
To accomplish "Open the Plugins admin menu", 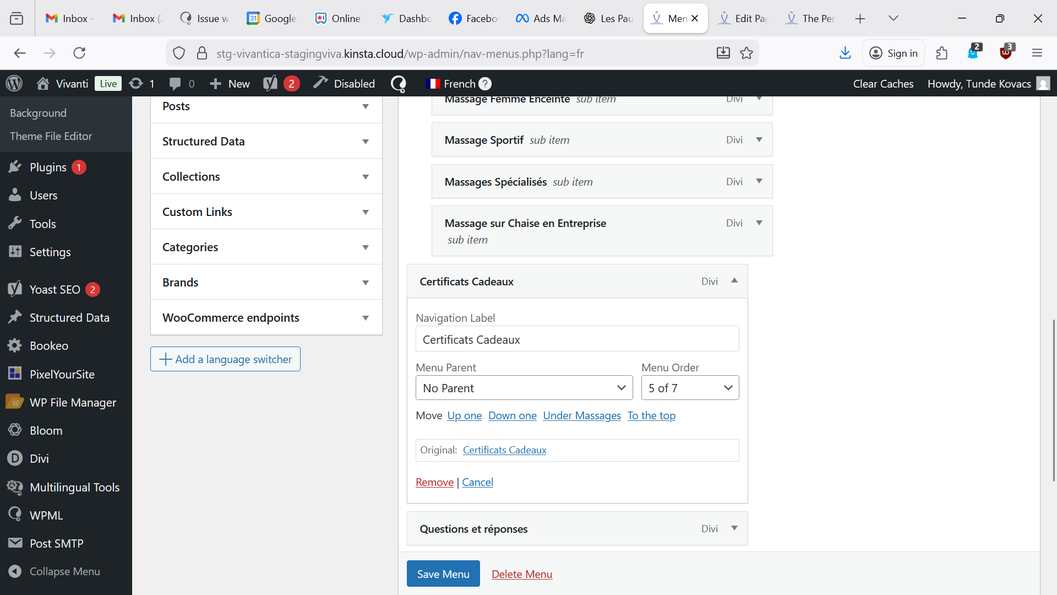I will [48, 167].
